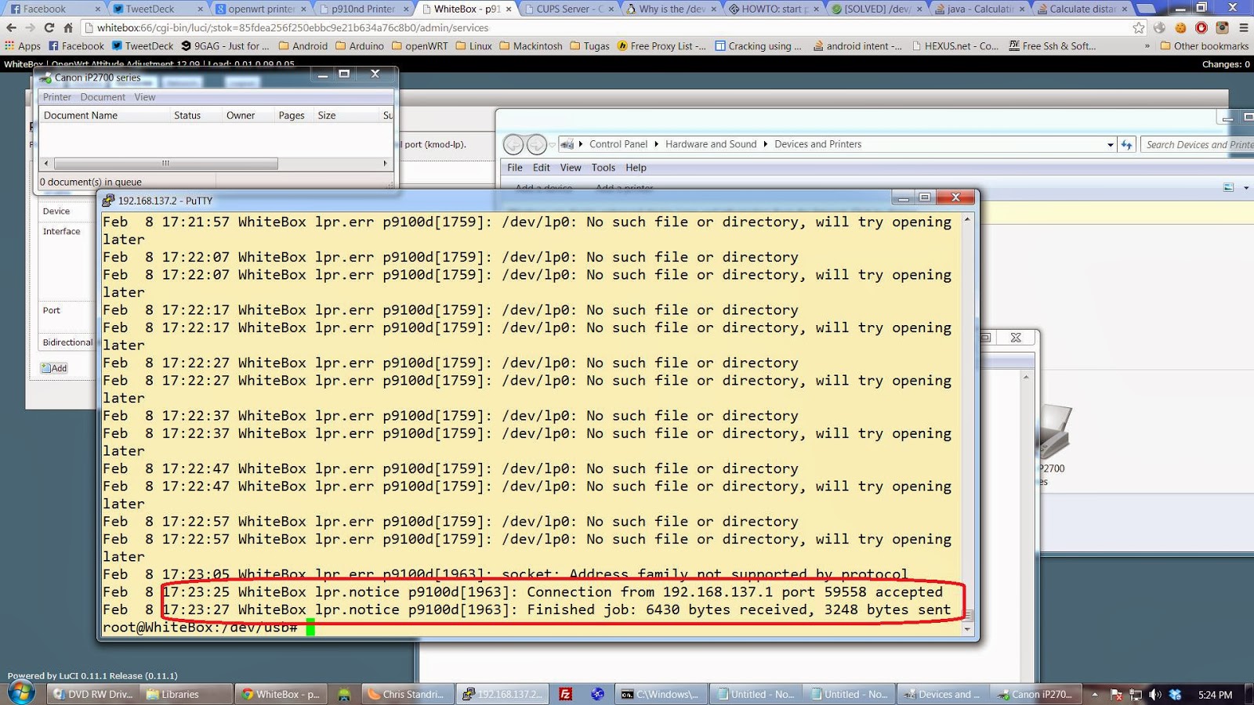Click the browser Back arrow icon
This screenshot has height=705, width=1254.
coord(11,27)
